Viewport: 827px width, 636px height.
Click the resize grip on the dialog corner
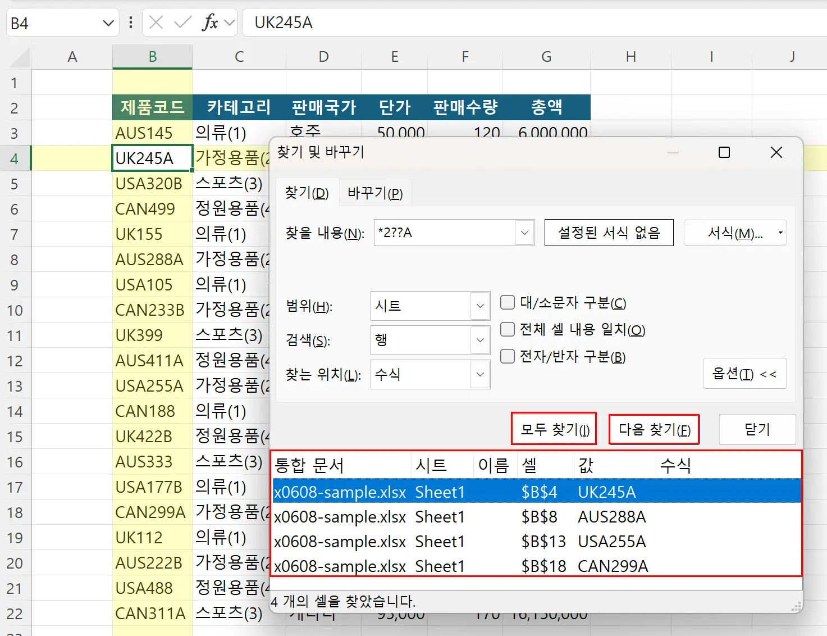coord(796,607)
